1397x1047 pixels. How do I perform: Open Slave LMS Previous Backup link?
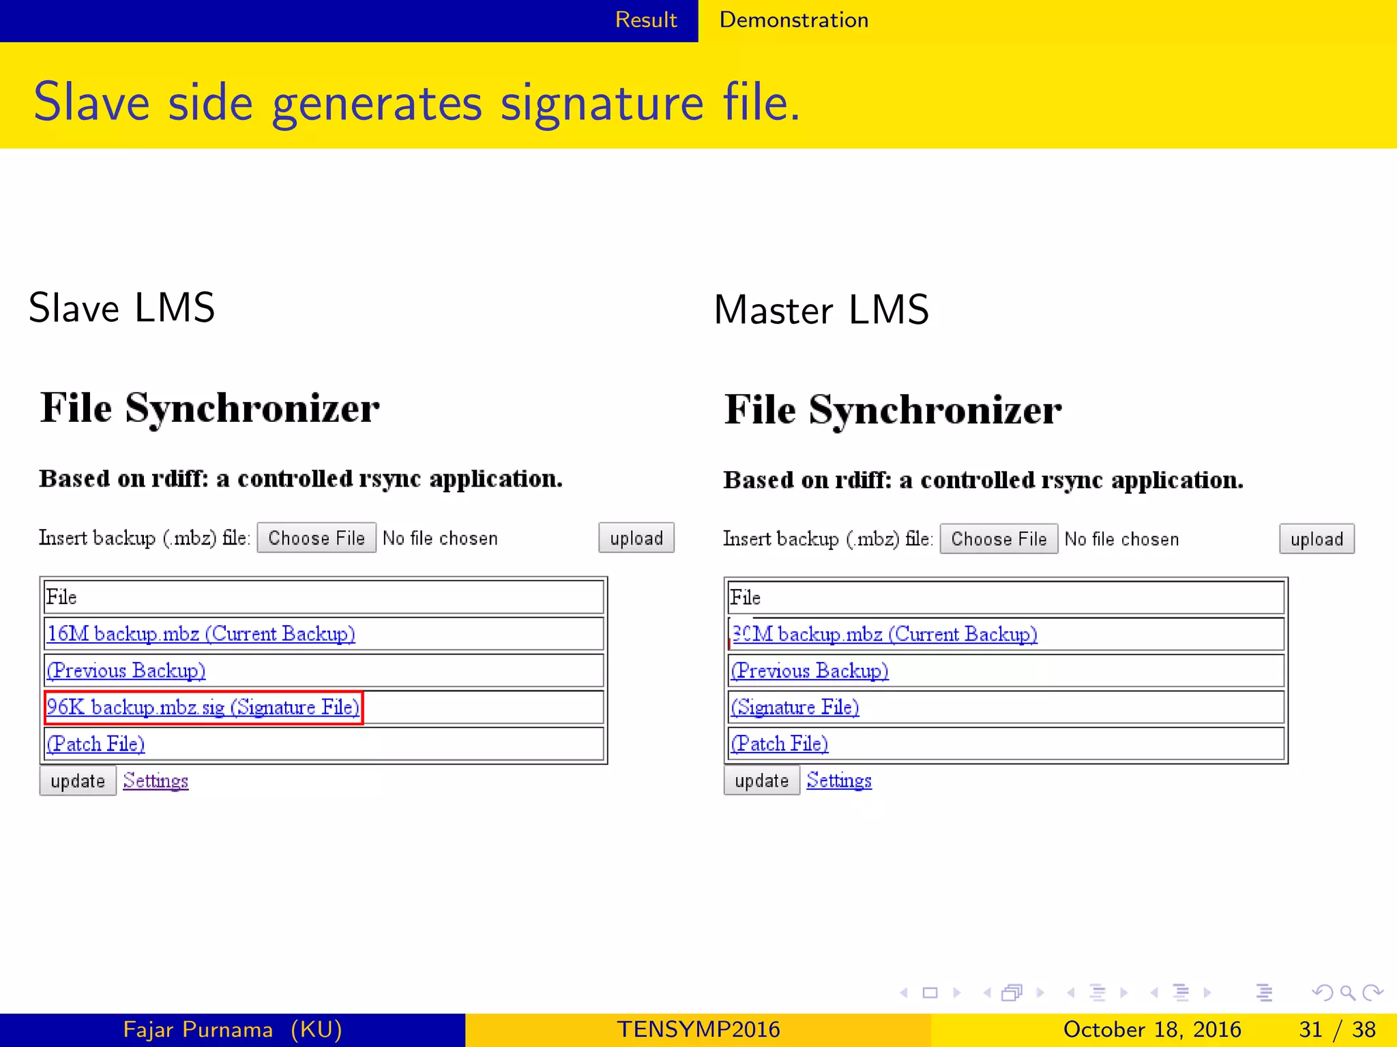126,671
